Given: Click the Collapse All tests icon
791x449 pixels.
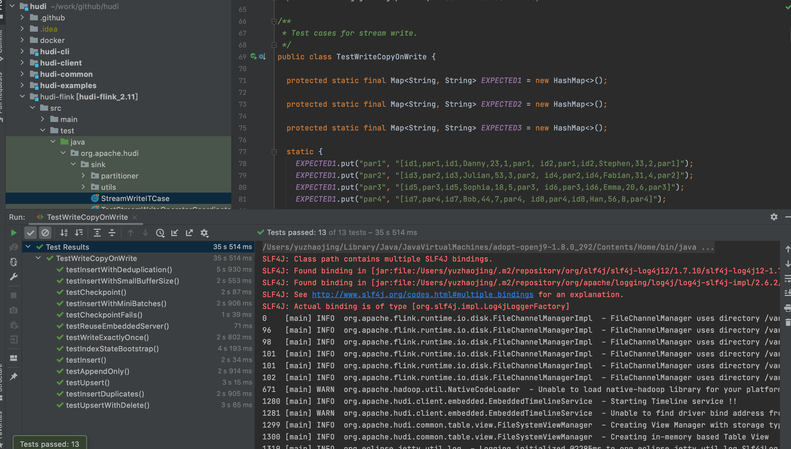Looking at the screenshot, I should point(112,232).
